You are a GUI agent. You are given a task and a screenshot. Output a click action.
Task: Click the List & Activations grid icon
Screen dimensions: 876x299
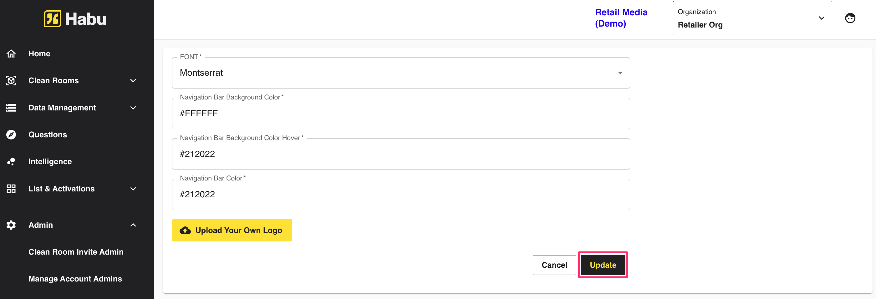click(x=11, y=189)
